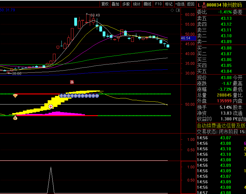Open the 统计 statistics menu
This screenshot has width=246, height=194.
pyautogui.click(x=137, y=4)
